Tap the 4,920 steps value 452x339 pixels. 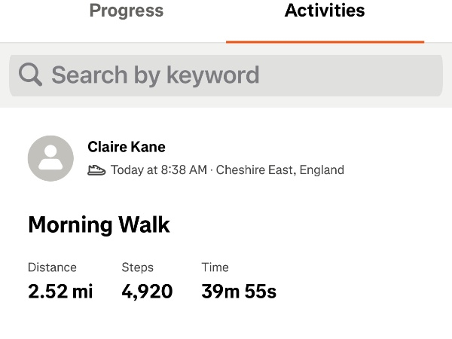(x=147, y=291)
